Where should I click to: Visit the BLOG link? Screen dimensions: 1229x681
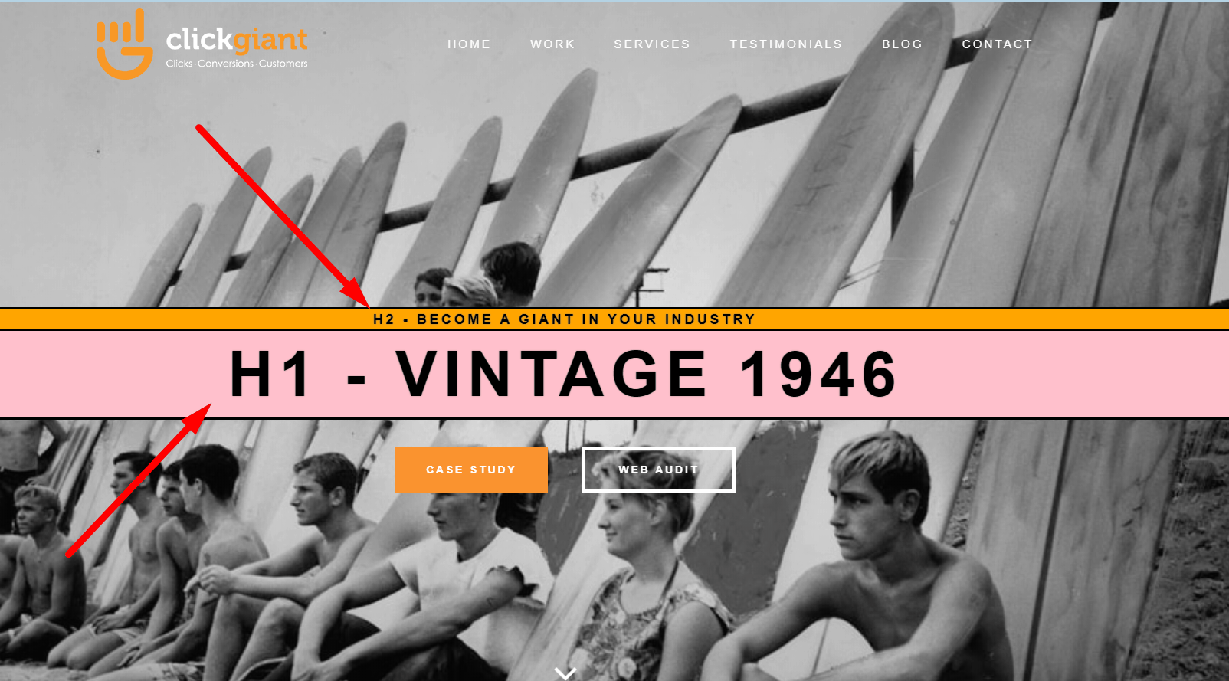pos(903,44)
